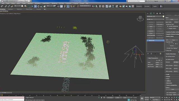This screenshot has width=179, height=101.
Task: Click the time slider handle
Action: click(6, 93)
